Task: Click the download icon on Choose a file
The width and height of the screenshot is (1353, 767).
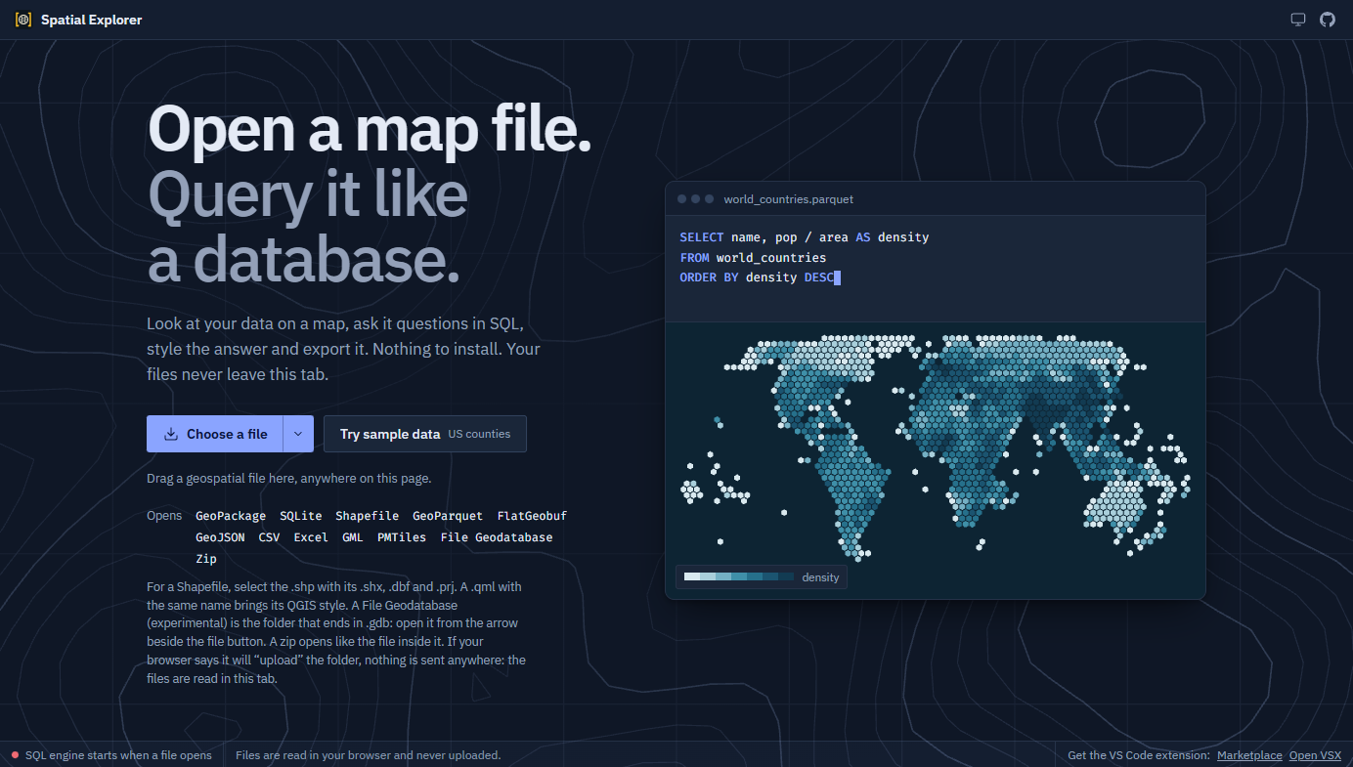Action: (x=171, y=434)
